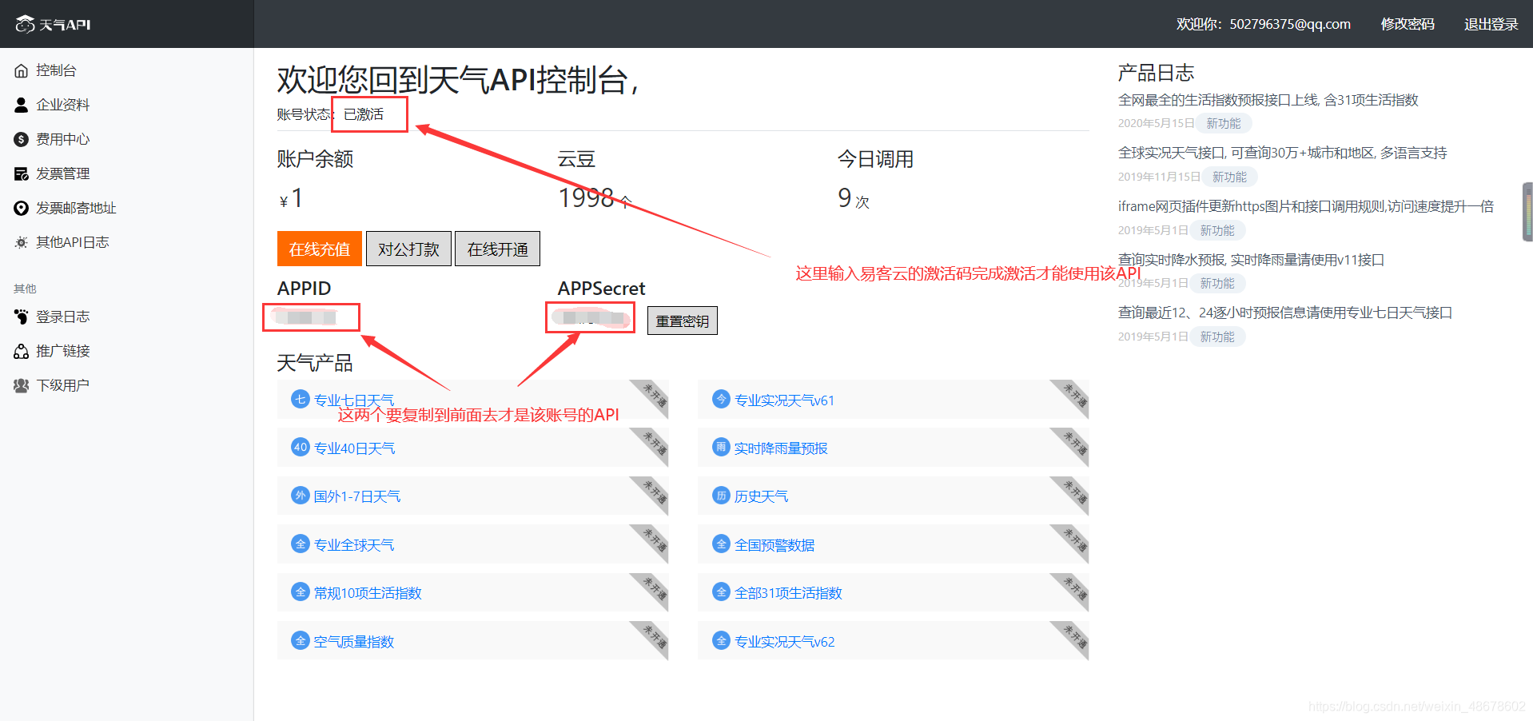Open the 实时降雨量预报 product link
Image resolution: width=1533 pixels, height=721 pixels.
point(781,448)
